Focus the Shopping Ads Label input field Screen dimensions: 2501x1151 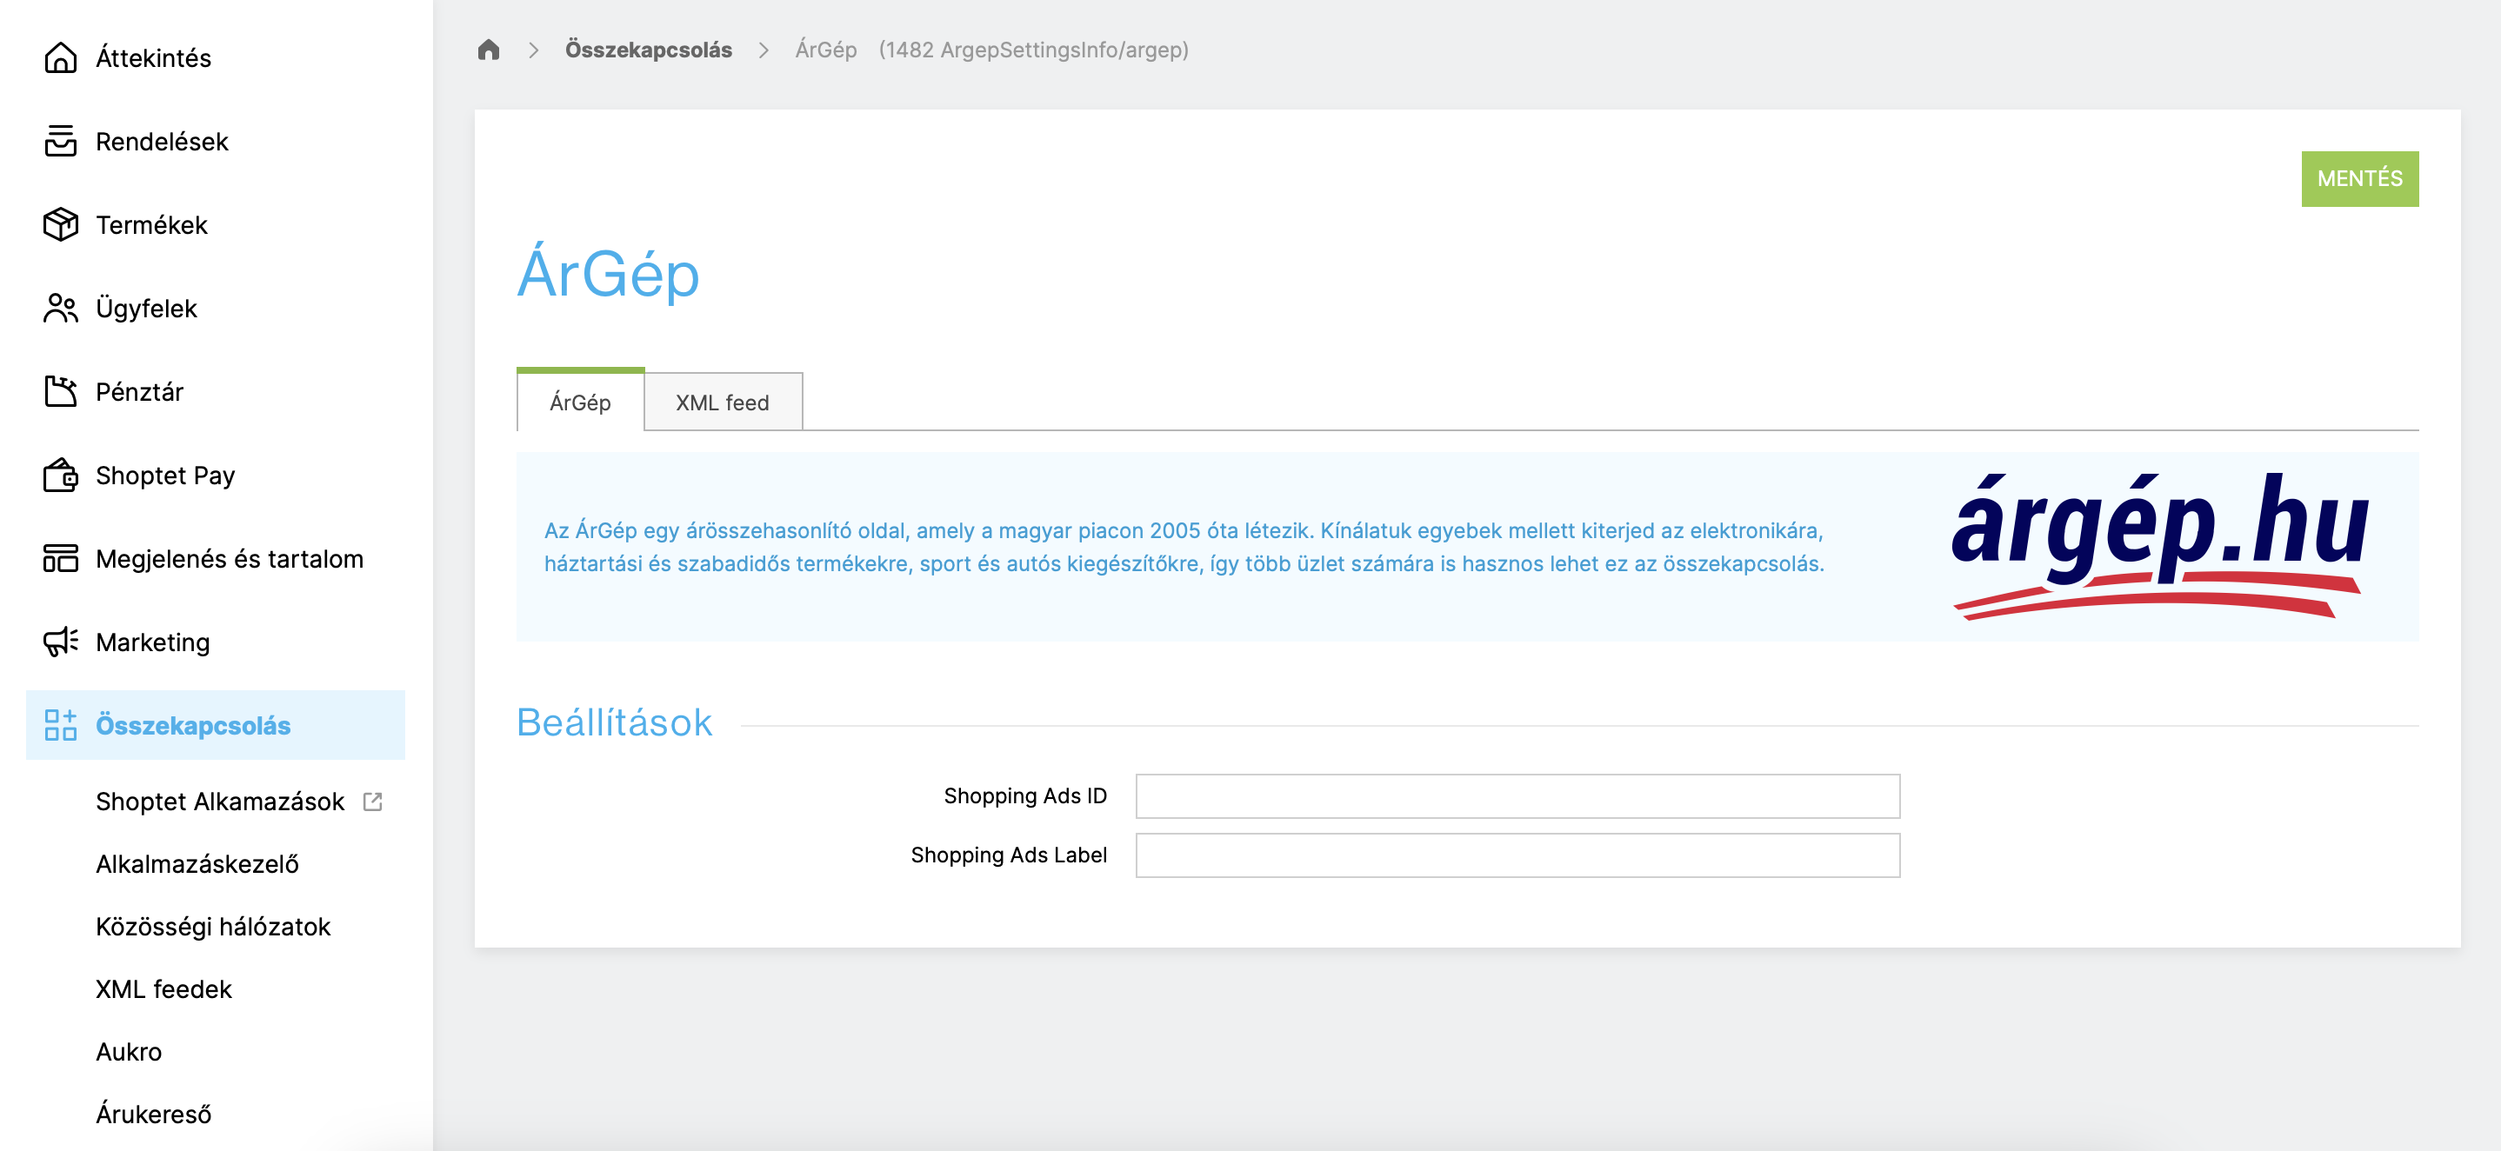pyautogui.click(x=1517, y=855)
